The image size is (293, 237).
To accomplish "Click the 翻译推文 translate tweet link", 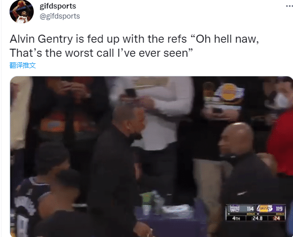I will (23, 65).
